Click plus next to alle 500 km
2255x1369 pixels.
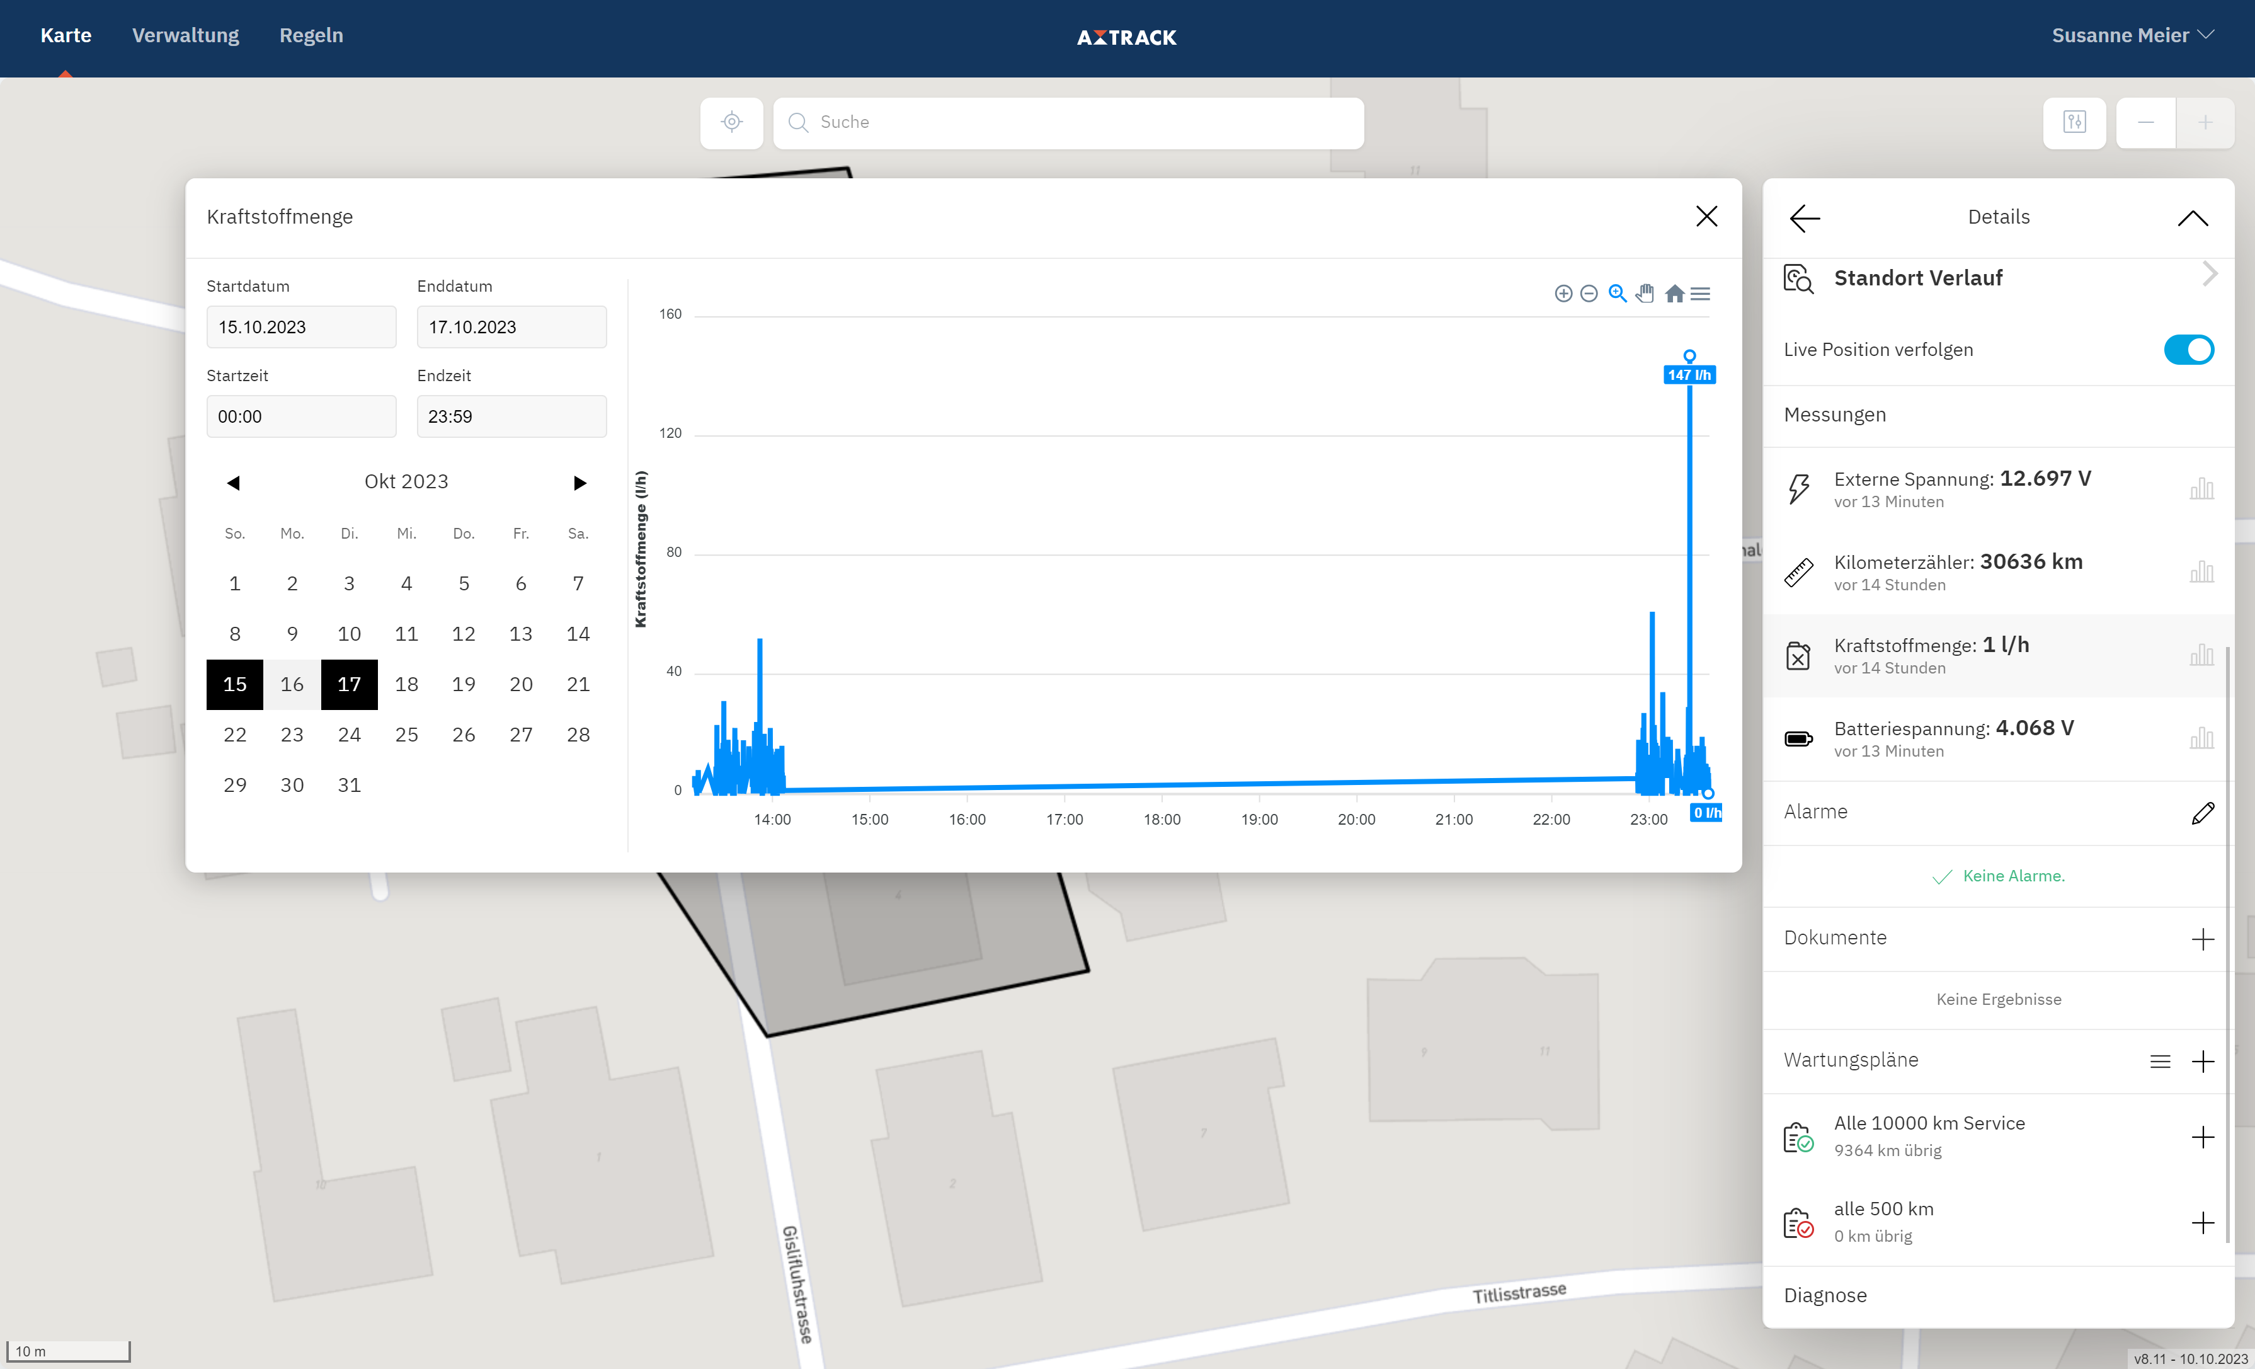(x=2203, y=1223)
